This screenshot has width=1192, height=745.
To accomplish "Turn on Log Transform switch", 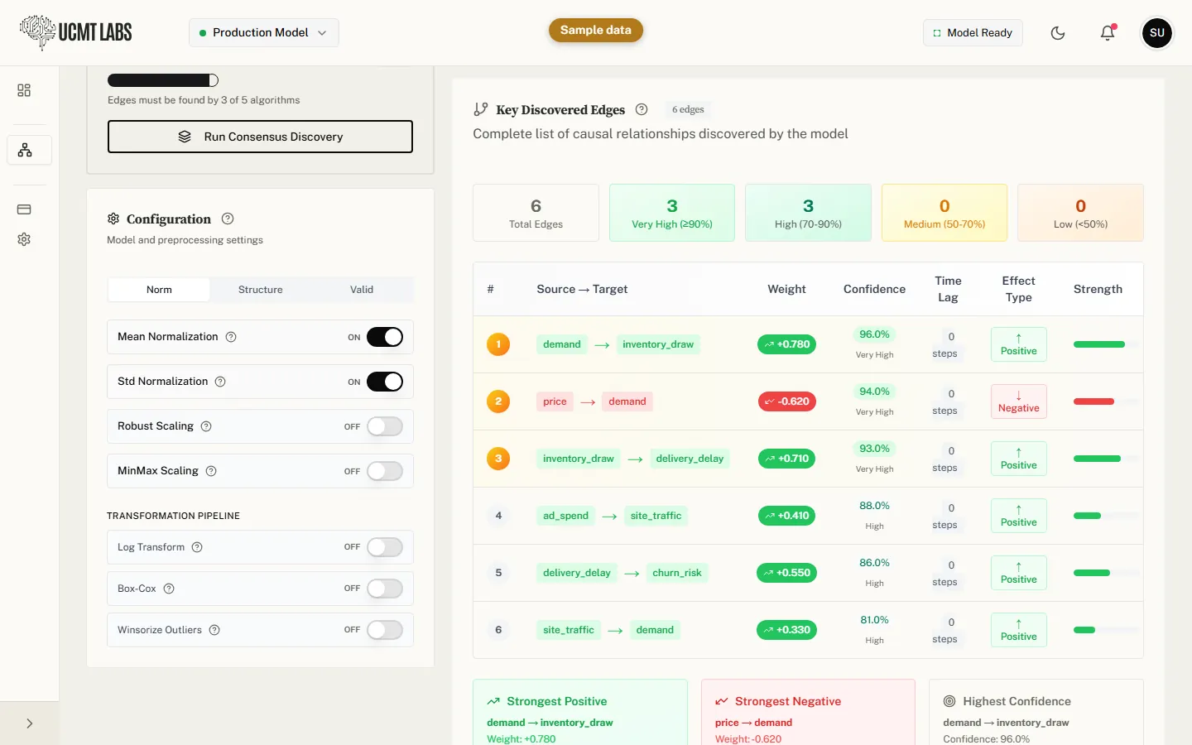I will tap(385, 547).
